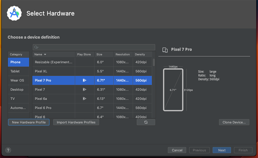Click the Name column sort arrow
Viewport: 258px width, 158px height.
[x=45, y=54]
